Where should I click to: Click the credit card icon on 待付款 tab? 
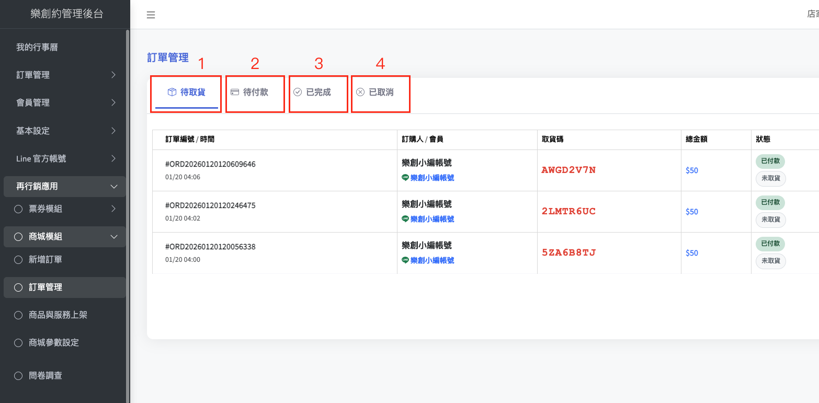(x=235, y=93)
